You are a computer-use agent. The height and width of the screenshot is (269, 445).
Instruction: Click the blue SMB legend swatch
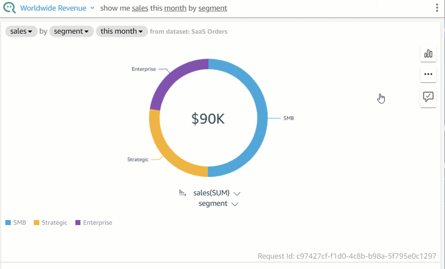click(8, 223)
